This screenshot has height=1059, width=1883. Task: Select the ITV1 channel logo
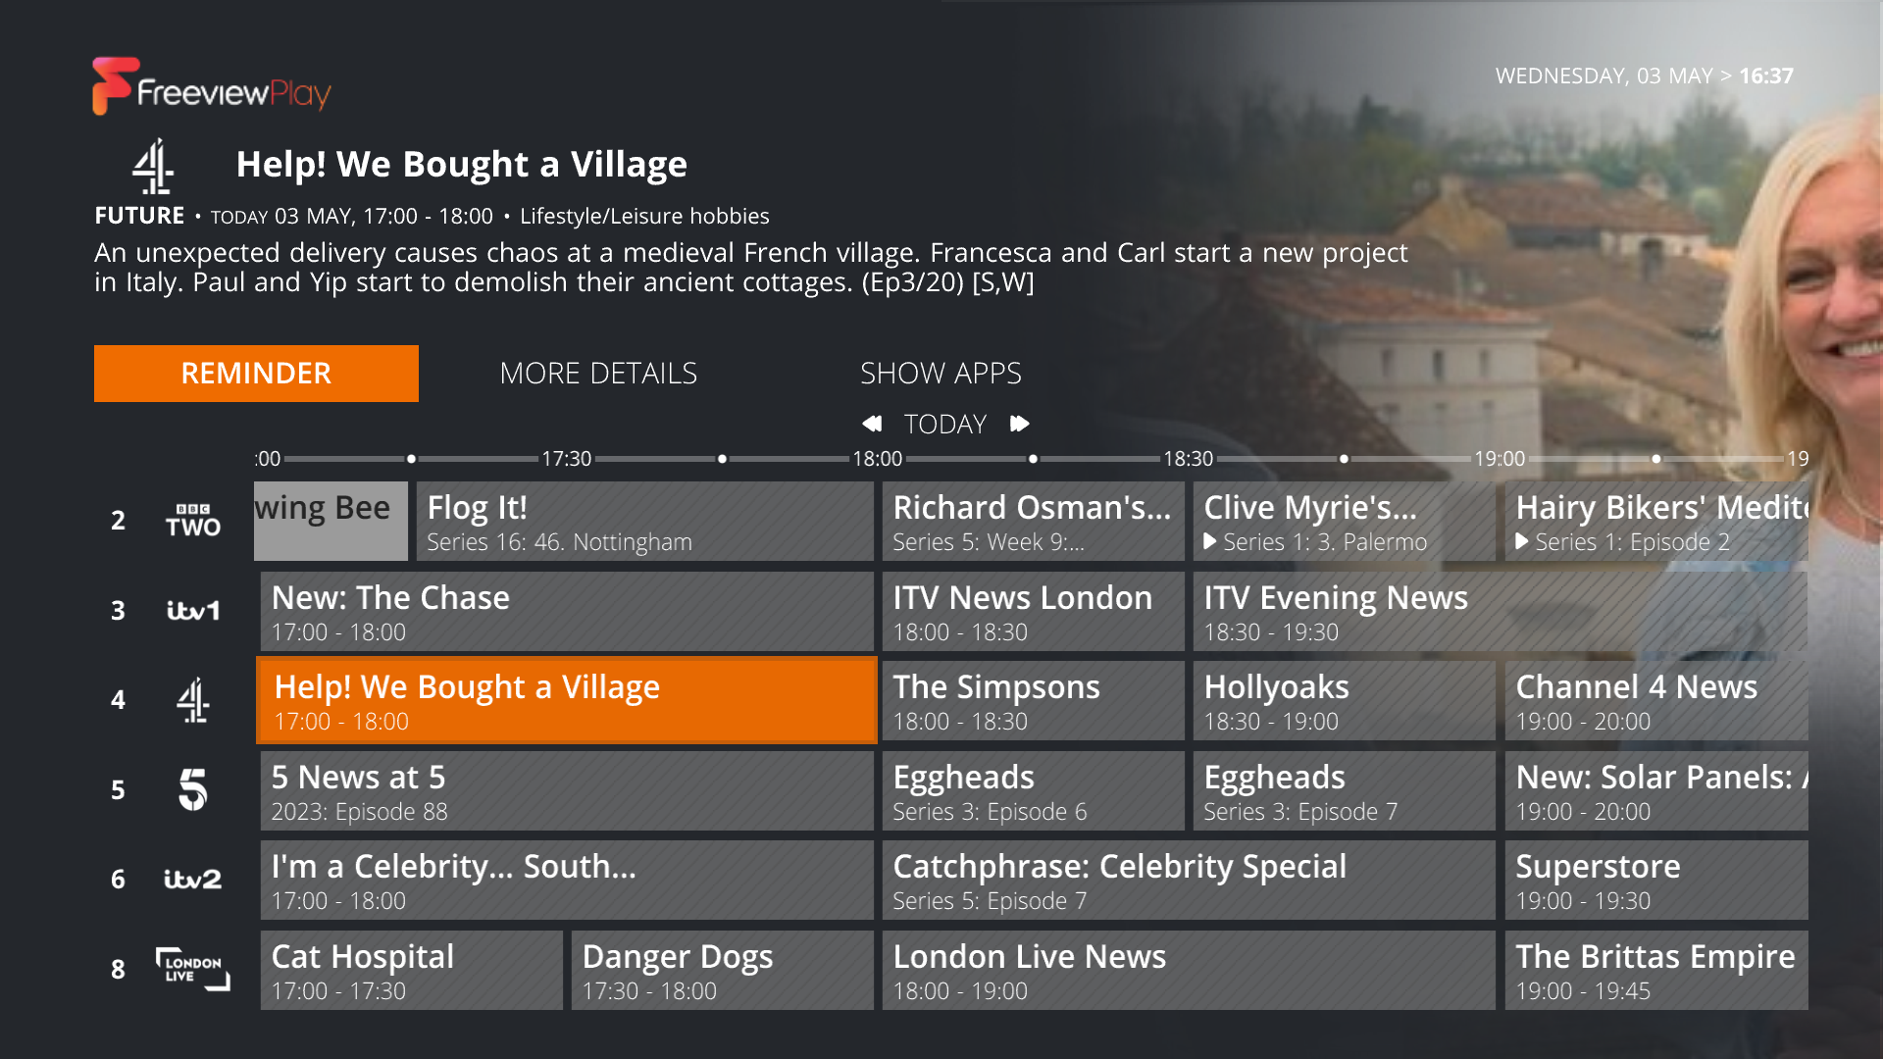pyautogui.click(x=193, y=611)
